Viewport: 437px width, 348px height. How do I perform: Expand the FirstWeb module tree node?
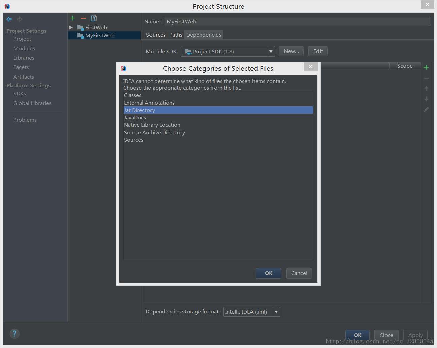(71, 27)
